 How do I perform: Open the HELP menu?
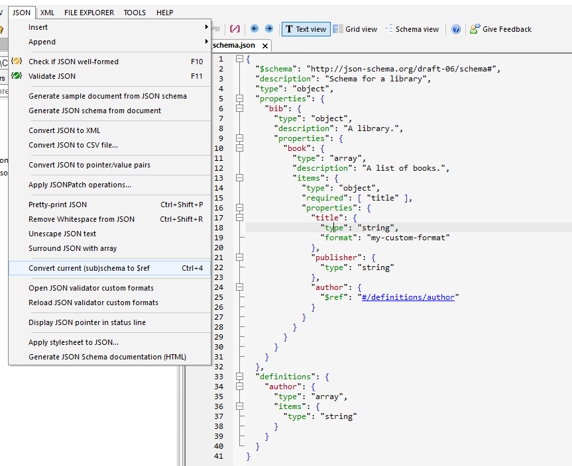click(165, 13)
